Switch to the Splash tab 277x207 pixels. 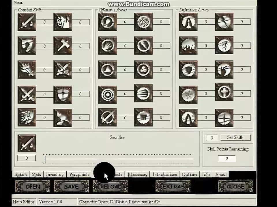(x=21, y=175)
